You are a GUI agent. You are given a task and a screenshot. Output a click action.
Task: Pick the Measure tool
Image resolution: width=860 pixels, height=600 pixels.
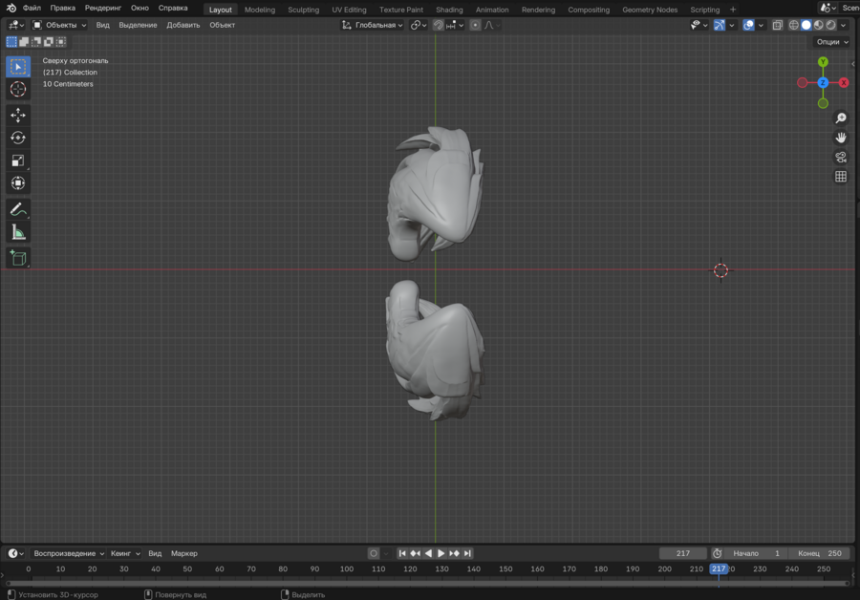click(18, 232)
